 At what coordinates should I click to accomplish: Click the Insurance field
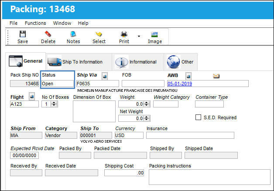tap(190, 135)
